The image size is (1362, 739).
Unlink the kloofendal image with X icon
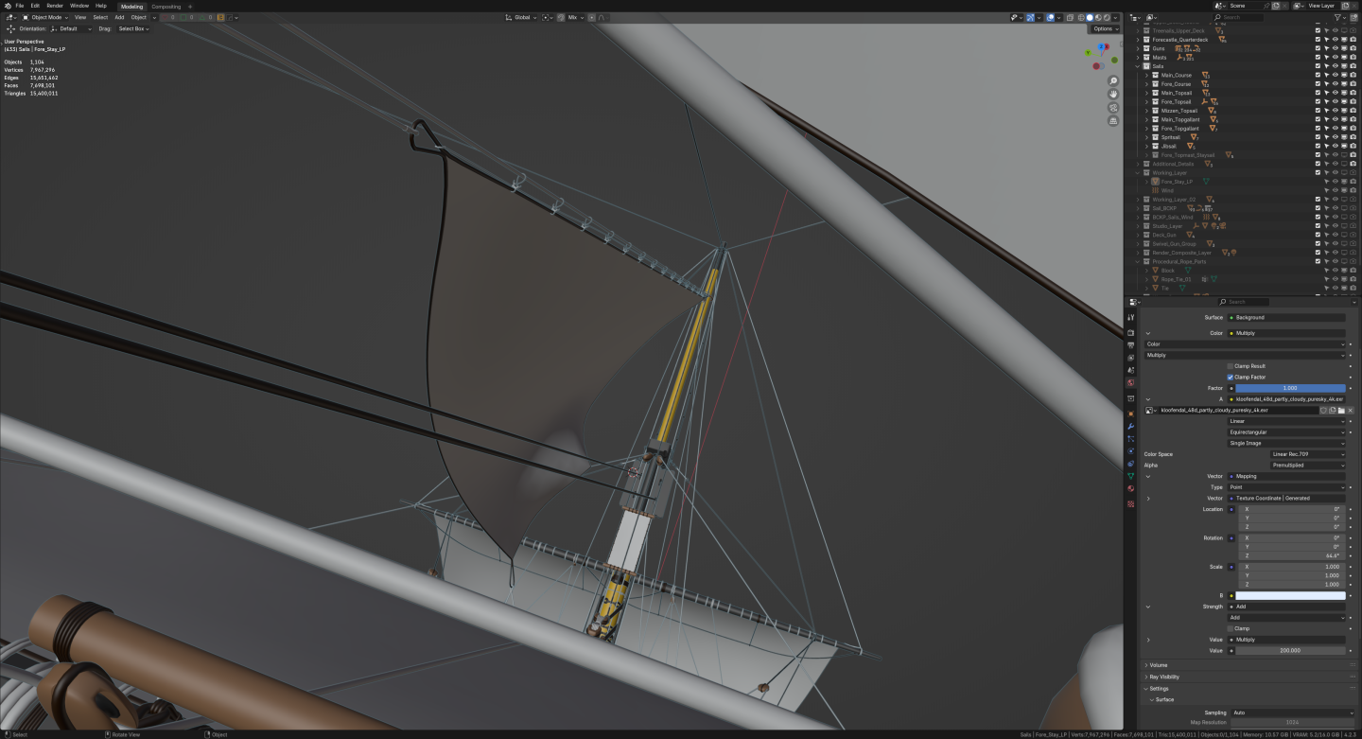click(1351, 411)
